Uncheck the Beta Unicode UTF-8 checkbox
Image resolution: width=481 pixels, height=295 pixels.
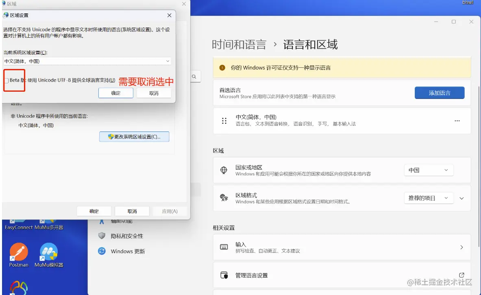[7, 80]
